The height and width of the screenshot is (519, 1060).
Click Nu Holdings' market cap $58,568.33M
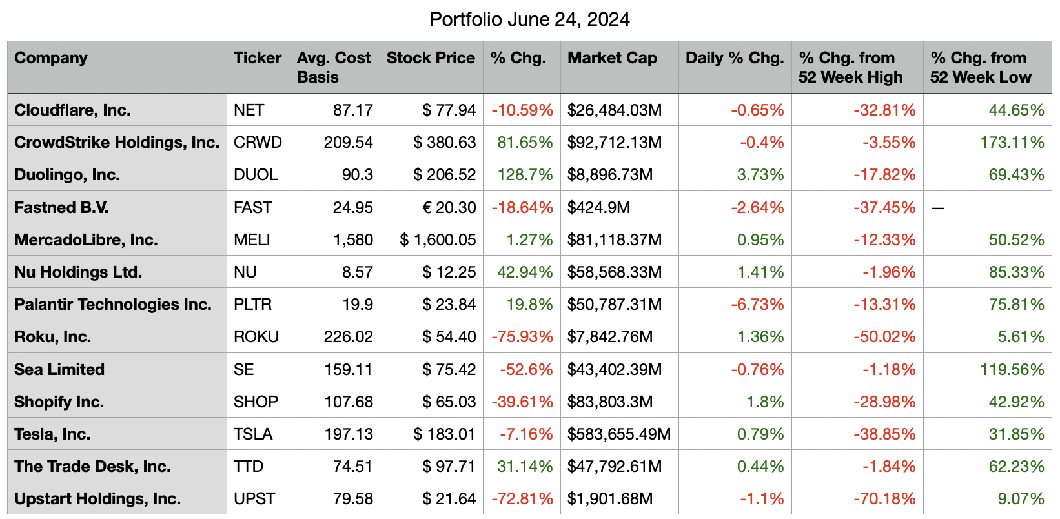tap(614, 272)
